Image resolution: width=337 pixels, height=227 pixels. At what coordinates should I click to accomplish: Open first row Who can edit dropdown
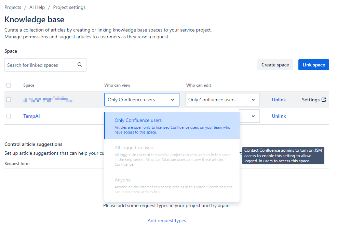coord(223,100)
